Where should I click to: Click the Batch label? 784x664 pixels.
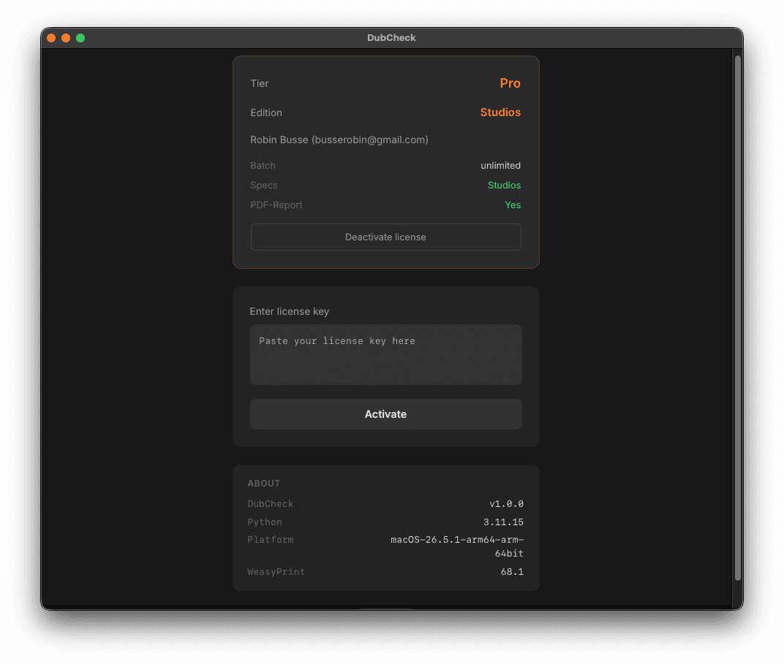point(263,165)
